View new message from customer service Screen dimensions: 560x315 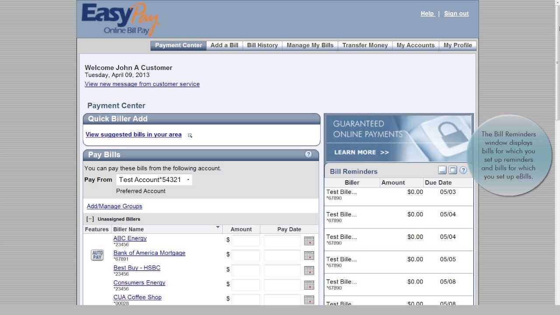coord(142,84)
